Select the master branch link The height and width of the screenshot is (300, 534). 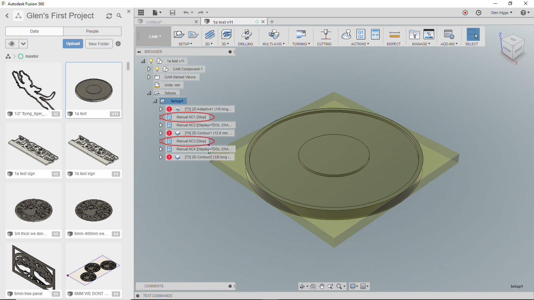(32, 56)
